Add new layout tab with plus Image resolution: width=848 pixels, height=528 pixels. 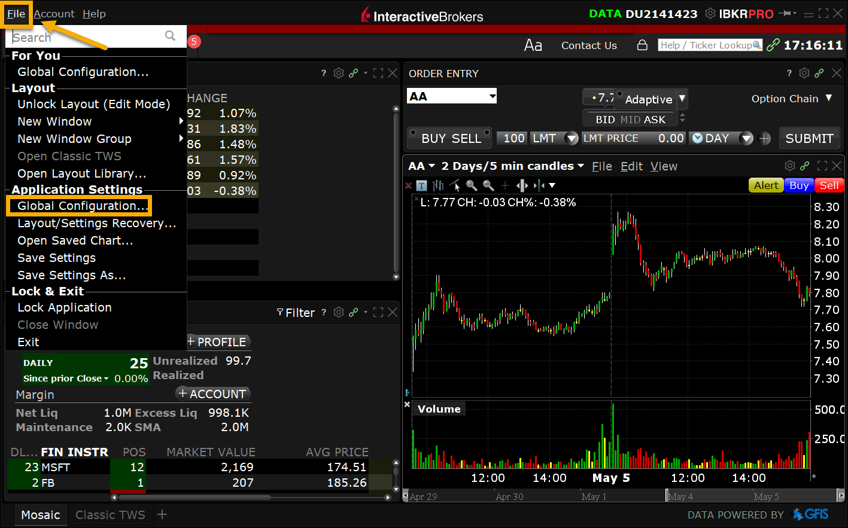162,514
